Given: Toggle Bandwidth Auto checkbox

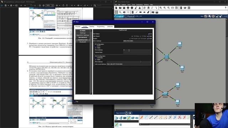Looking at the screenshot, I should [x=148, y=36].
